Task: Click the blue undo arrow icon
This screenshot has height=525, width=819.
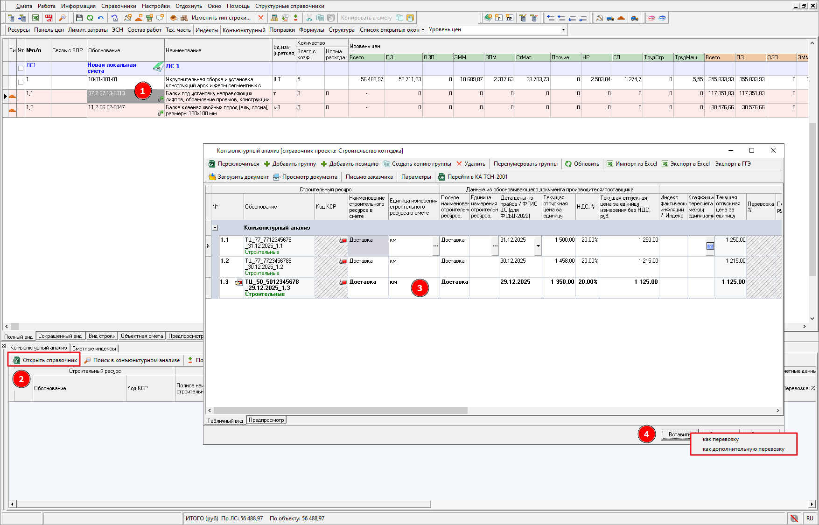Action: pyautogui.click(x=100, y=18)
